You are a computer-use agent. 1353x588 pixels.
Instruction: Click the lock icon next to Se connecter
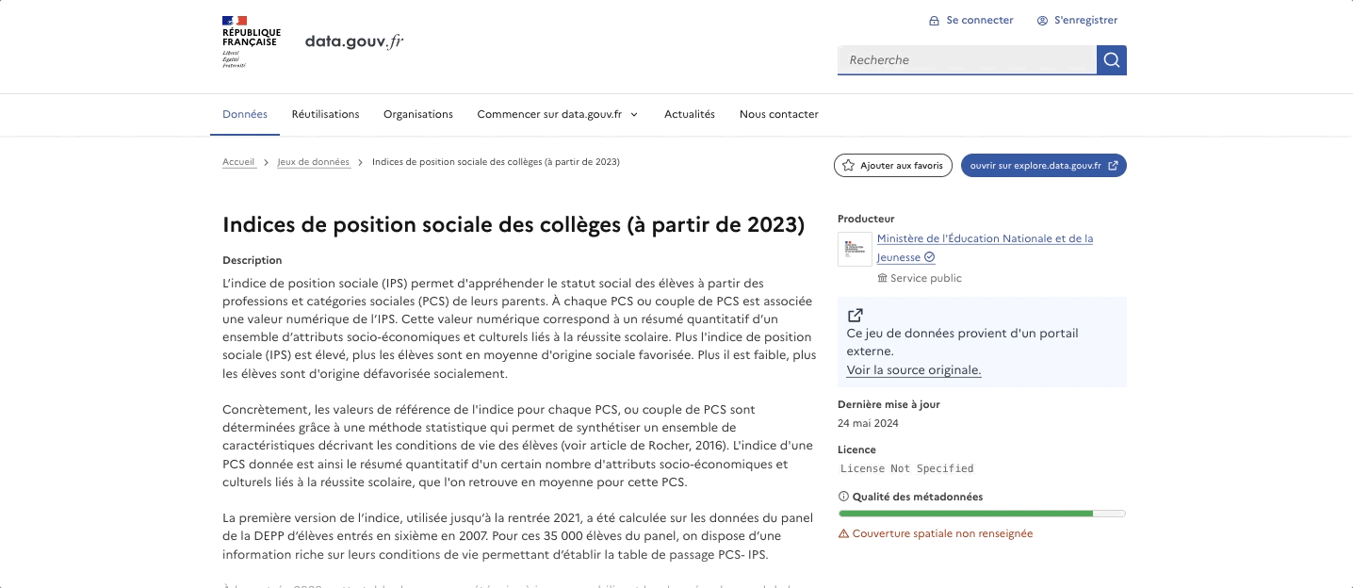[x=934, y=21]
